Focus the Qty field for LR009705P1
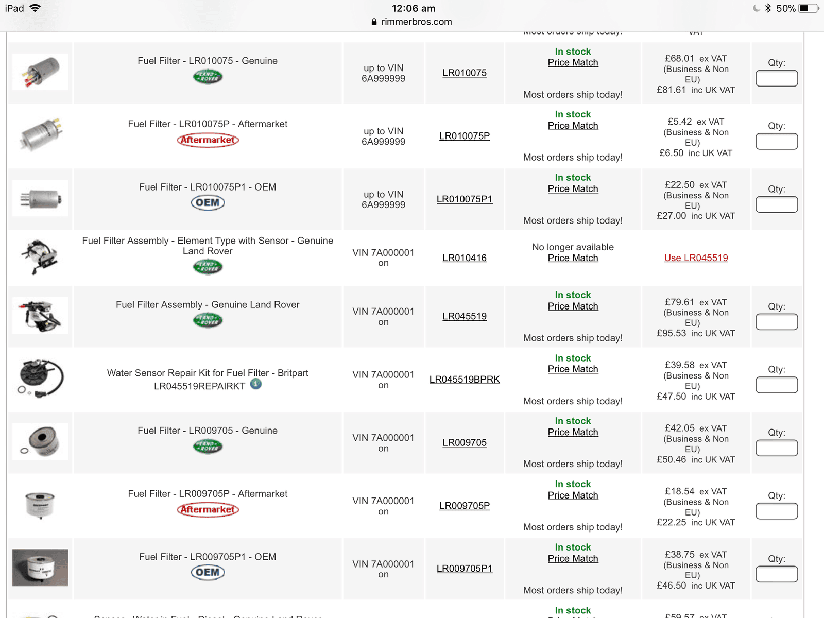This screenshot has width=824, height=618. [x=777, y=574]
